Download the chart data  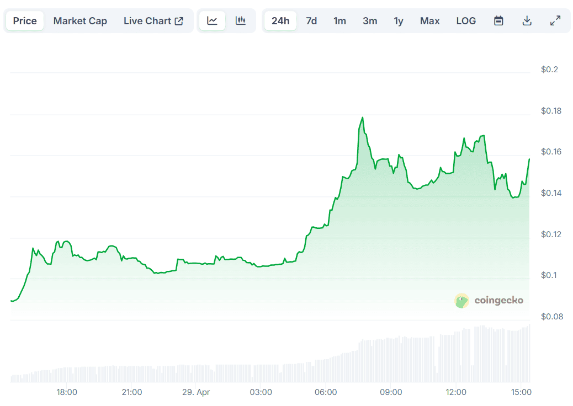(x=527, y=21)
